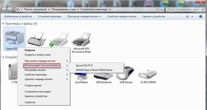This screenshot has height=110, width=207.
Task: Select Microsoft XPS Document Writer printer
Action: [81, 43]
